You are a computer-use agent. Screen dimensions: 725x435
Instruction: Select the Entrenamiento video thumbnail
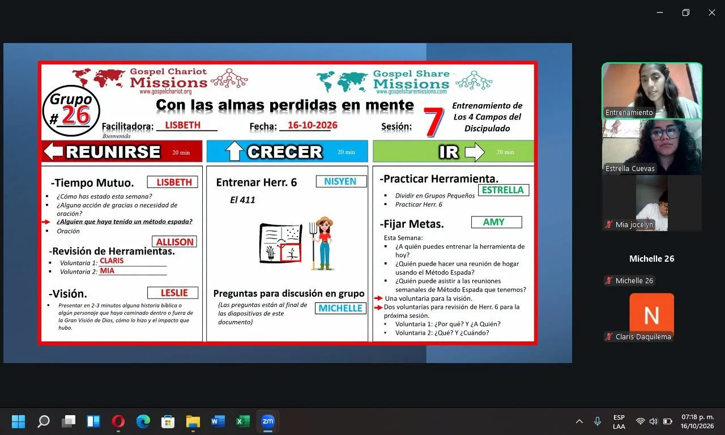(x=652, y=91)
